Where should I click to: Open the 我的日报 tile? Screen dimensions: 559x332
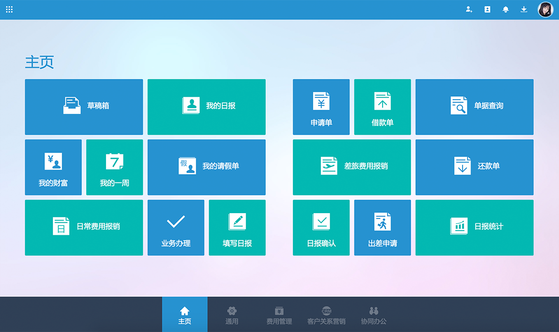click(206, 107)
